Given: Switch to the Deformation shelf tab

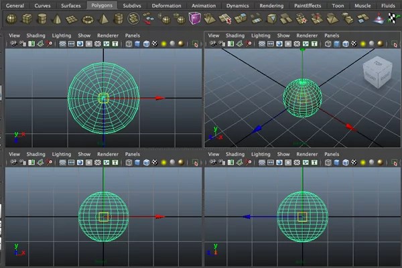Looking at the screenshot, I should coord(166,5).
